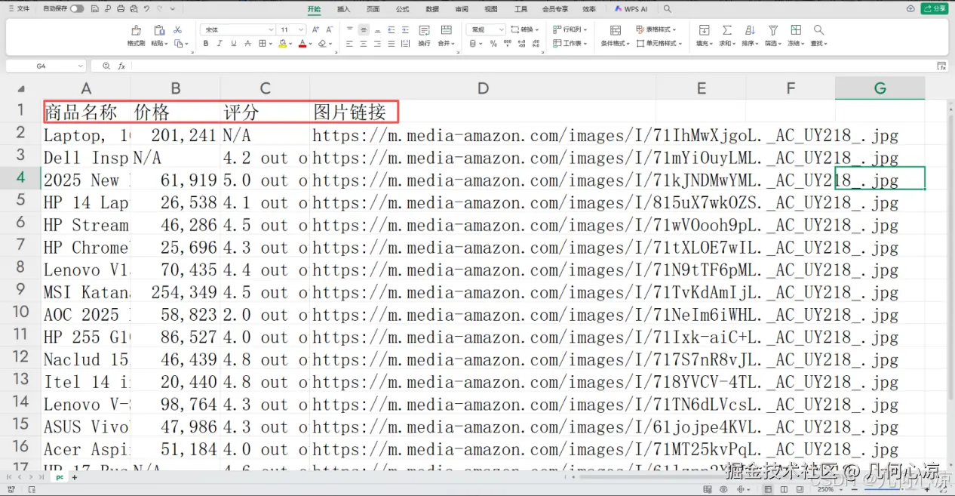Toggle underline formatting
The height and width of the screenshot is (496, 955).
tap(234, 43)
